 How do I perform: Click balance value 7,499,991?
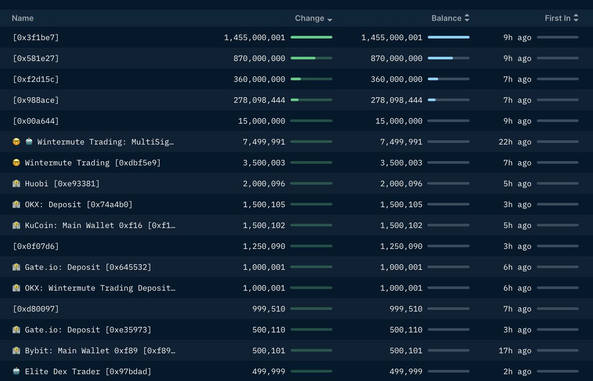click(401, 142)
